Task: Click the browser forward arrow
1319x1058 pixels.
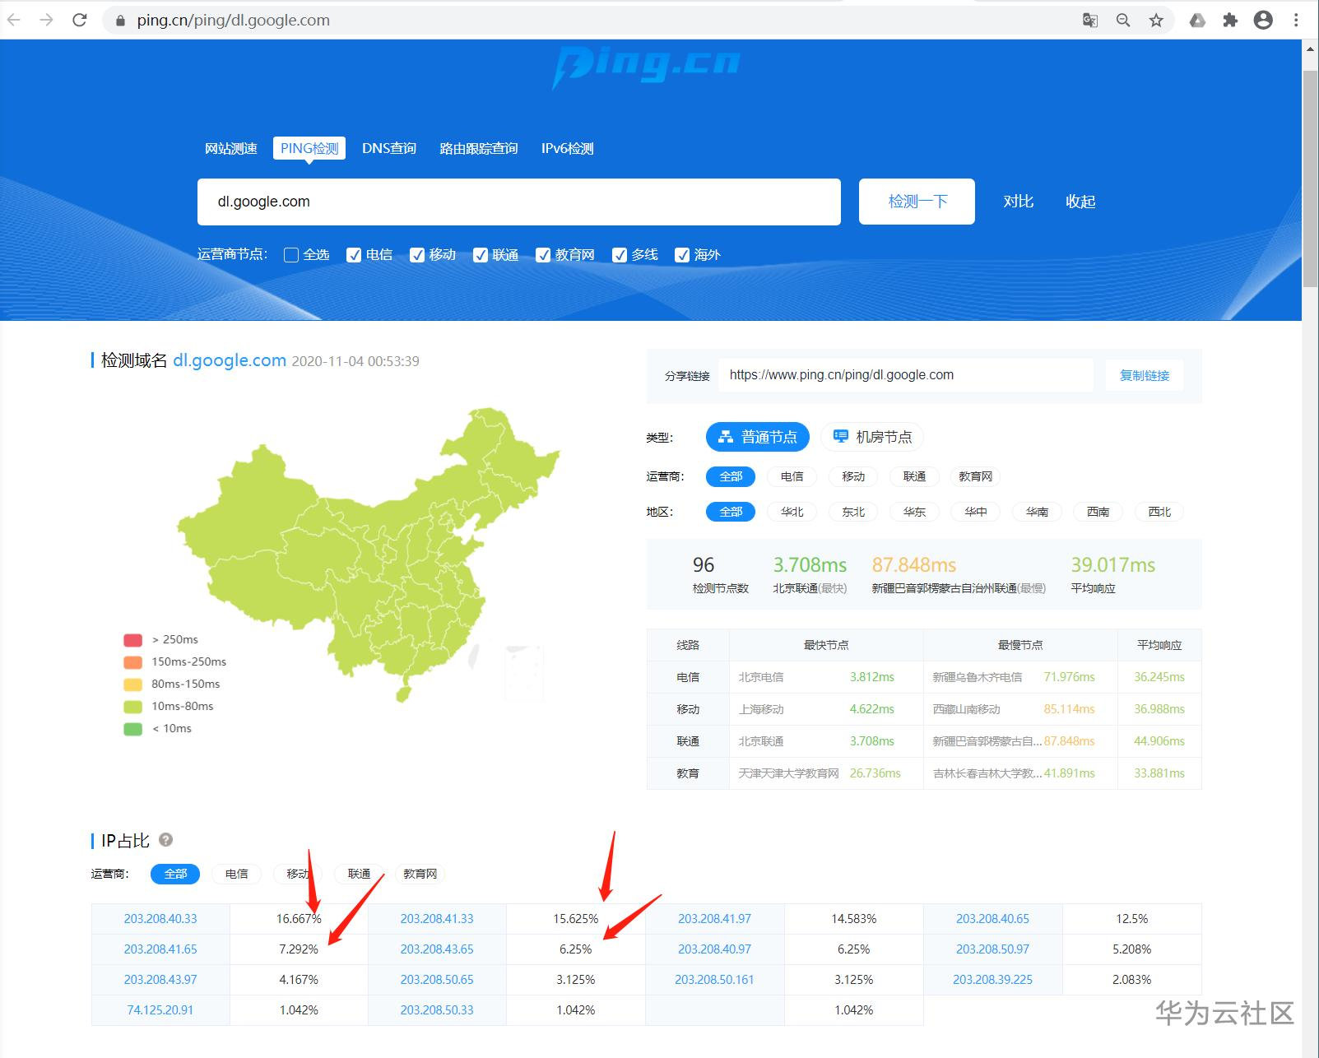Action: coord(46,21)
